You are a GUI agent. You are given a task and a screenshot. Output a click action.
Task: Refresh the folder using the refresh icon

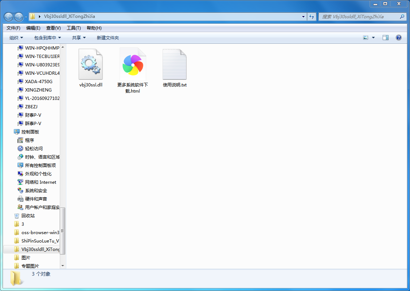click(312, 16)
